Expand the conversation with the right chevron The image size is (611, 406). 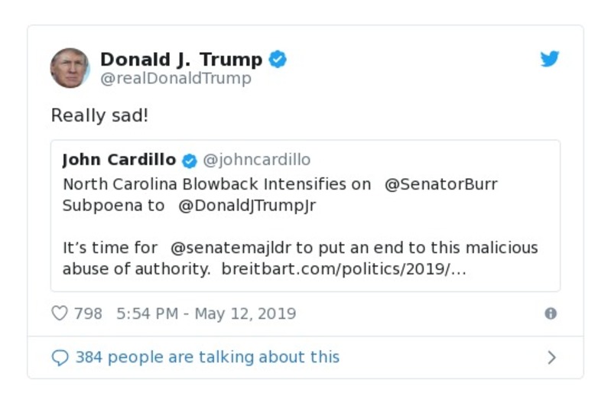coord(551,357)
